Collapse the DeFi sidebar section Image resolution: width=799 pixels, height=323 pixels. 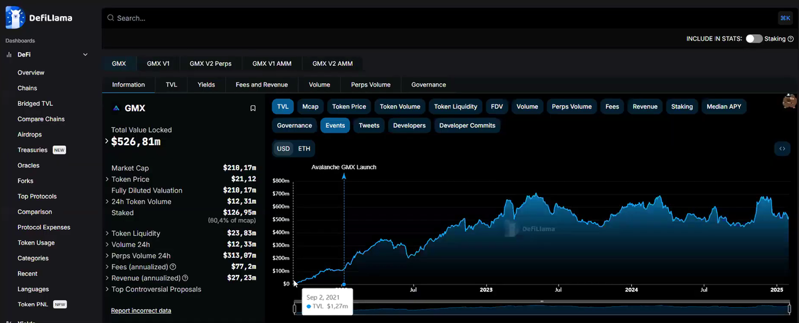(85, 55)
